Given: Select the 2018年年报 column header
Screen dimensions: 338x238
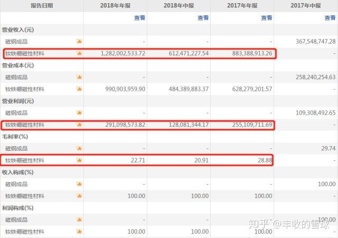Looking at the screenshot, I should coord(116,5).
